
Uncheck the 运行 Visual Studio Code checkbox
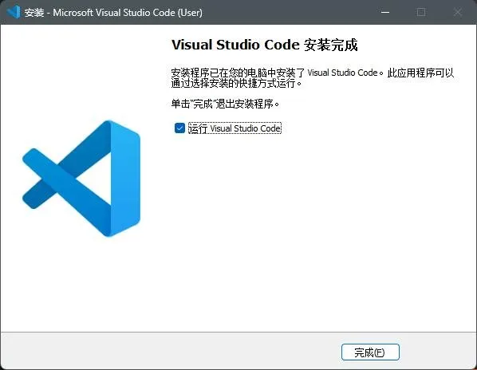click(179, 128)
